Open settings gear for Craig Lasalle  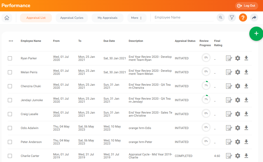[238, 114]
